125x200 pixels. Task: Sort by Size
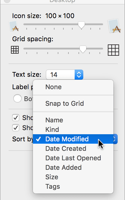73,177
